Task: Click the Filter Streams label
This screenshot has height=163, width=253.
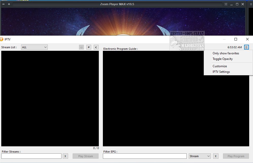Action: (x=11, y=152)
